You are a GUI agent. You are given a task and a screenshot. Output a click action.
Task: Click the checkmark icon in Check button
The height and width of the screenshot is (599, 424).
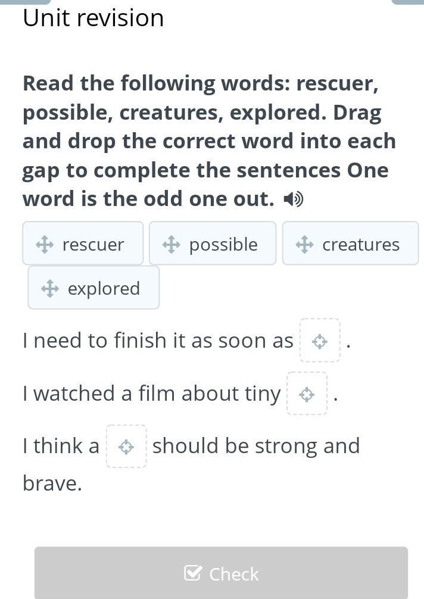point(193,573)
